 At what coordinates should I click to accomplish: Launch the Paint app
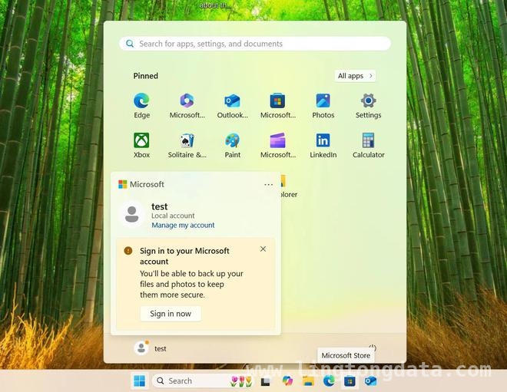click(233, 146)
